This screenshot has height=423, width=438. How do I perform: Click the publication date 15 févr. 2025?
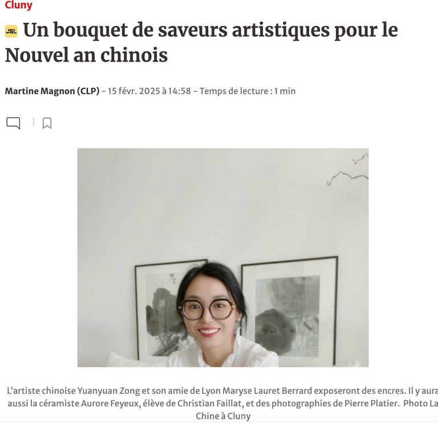(x=133, y=91)
